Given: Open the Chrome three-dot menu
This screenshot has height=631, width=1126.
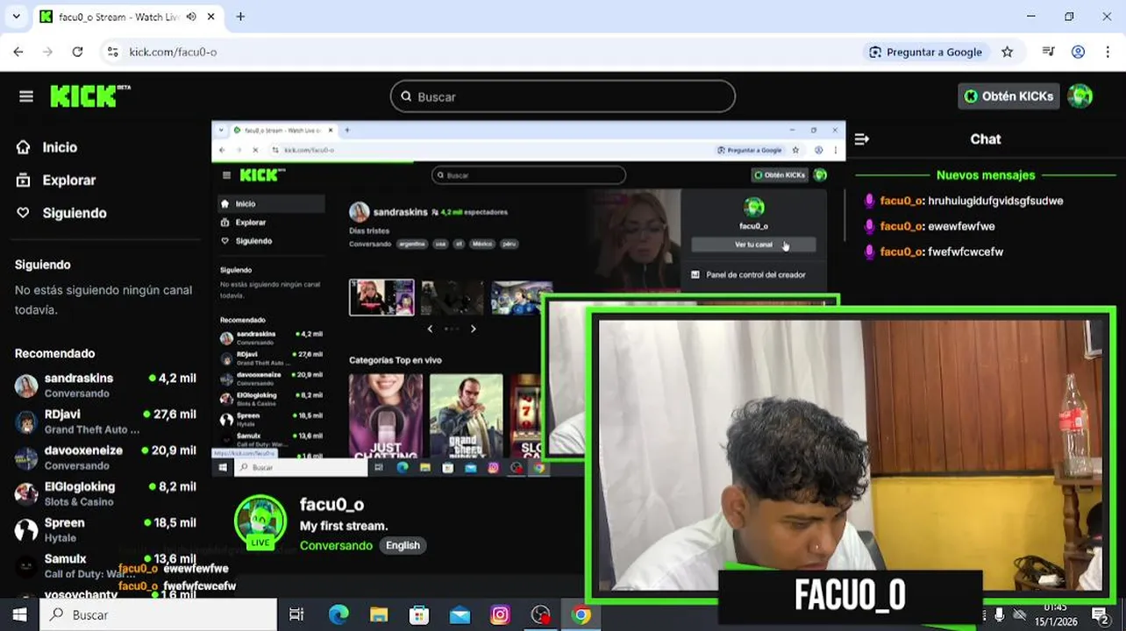Looking at the screenshot, I should point(1107,52).
